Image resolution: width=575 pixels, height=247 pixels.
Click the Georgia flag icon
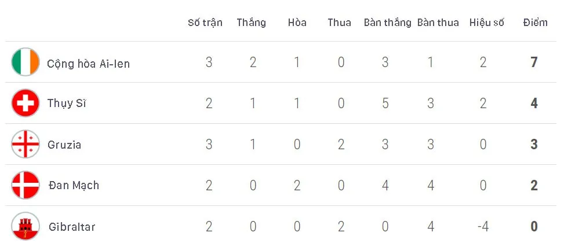point(26,144)
